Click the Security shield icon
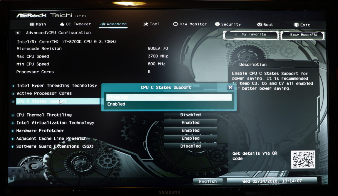 tap(217, 24)
